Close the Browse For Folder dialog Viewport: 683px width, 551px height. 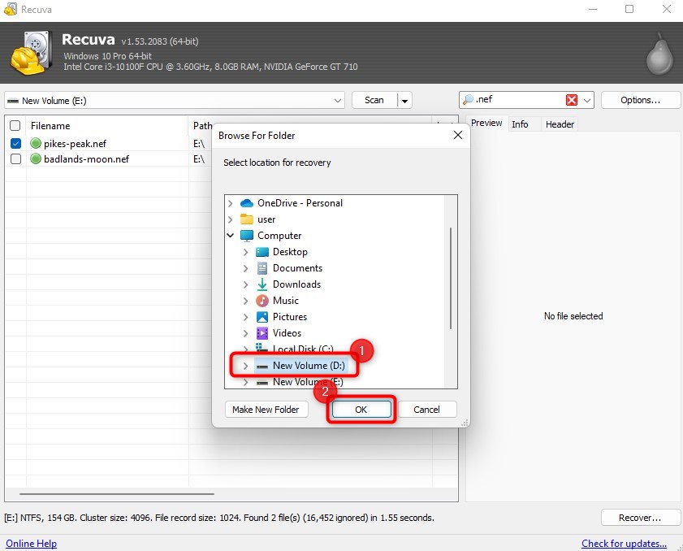coord(458,135)
